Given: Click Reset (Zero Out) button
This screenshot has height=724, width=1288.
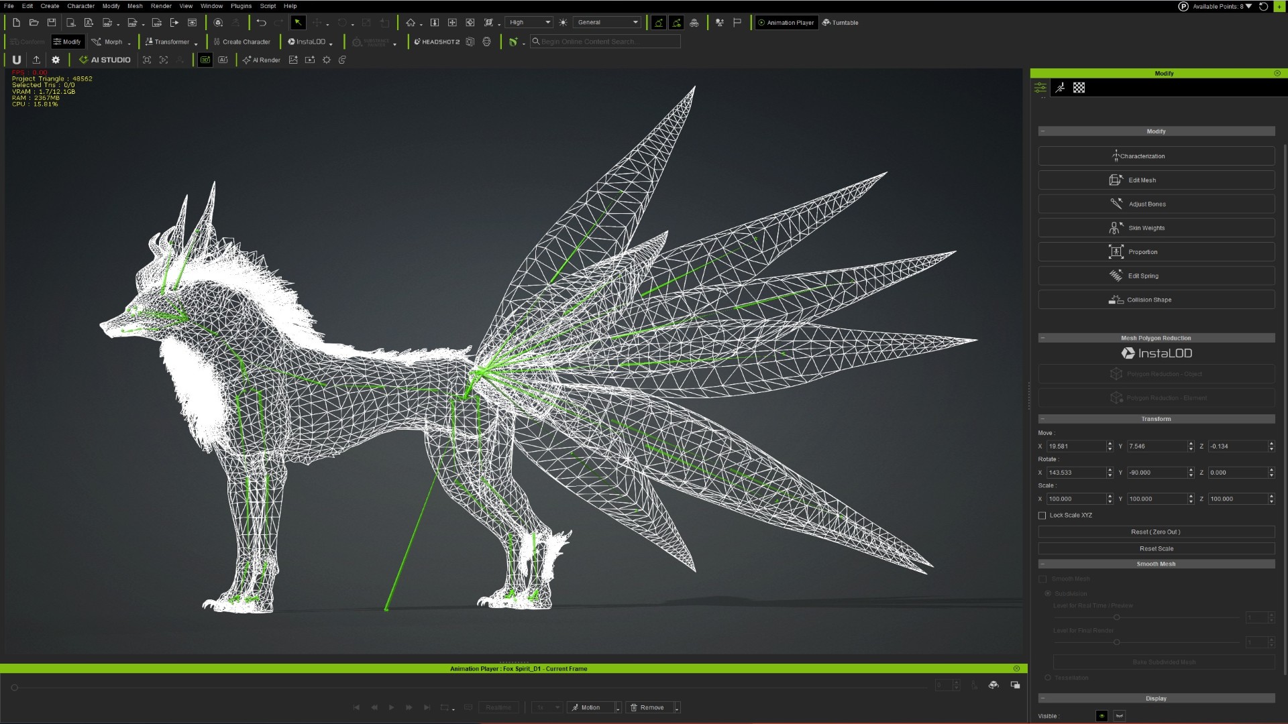Looking at the screenshot, I should coord(1157,532).
